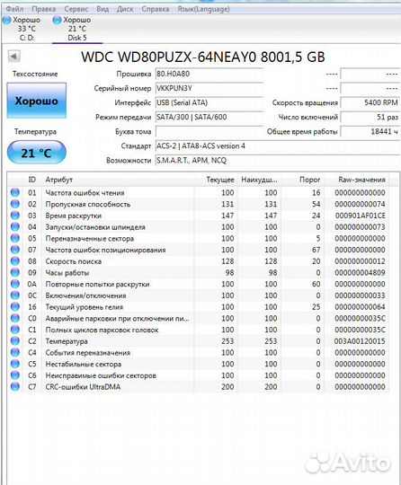Click status icon for helium level row
401x485 pixels.
[15, 306]
